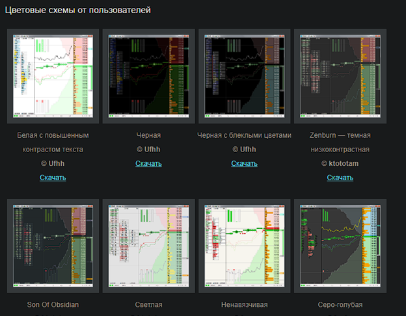Click the title Zenburn — темная
The height and width of the screenshot is (316, 406).
[x=340, y=135]
